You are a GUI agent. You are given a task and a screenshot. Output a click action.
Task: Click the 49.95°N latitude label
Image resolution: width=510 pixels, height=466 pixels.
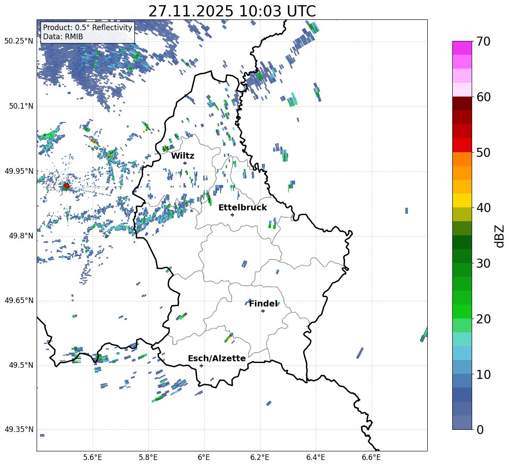click(19, 171)
